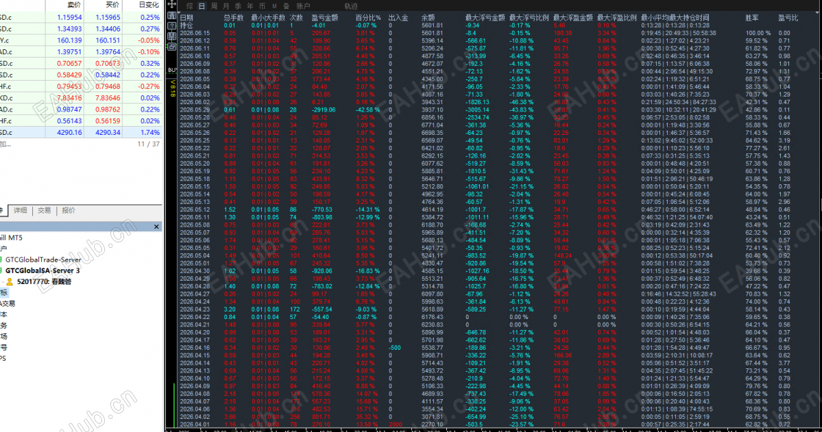Click the 35.32 % percentage cell
This screenshot has width=822, height=432.
click(366, 417)
